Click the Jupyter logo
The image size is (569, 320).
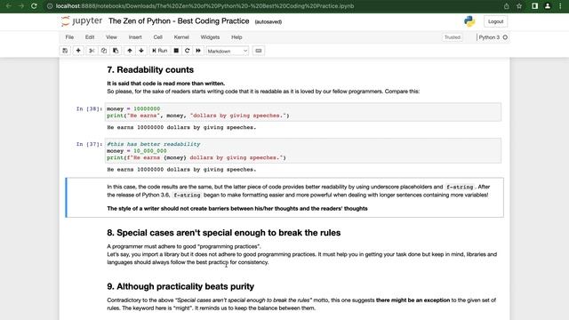(x=82, y=21)
